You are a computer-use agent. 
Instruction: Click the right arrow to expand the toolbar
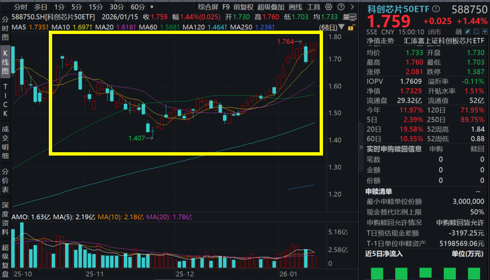(352, 6)
